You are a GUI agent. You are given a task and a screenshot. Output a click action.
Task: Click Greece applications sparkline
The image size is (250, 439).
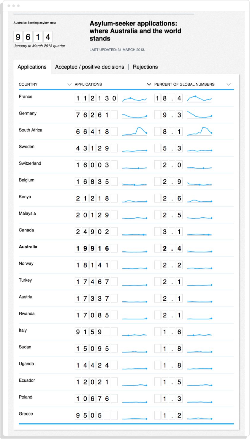click(x=135, y=418)
